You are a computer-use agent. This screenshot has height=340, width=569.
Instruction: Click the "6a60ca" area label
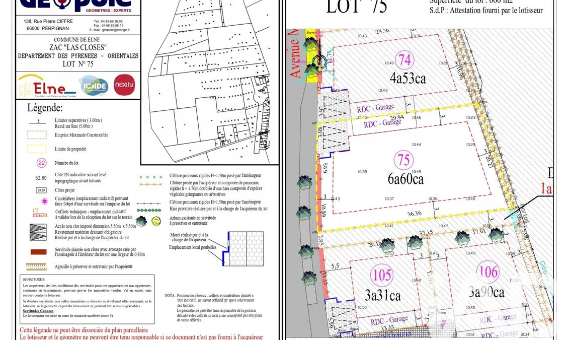[405, 178]
